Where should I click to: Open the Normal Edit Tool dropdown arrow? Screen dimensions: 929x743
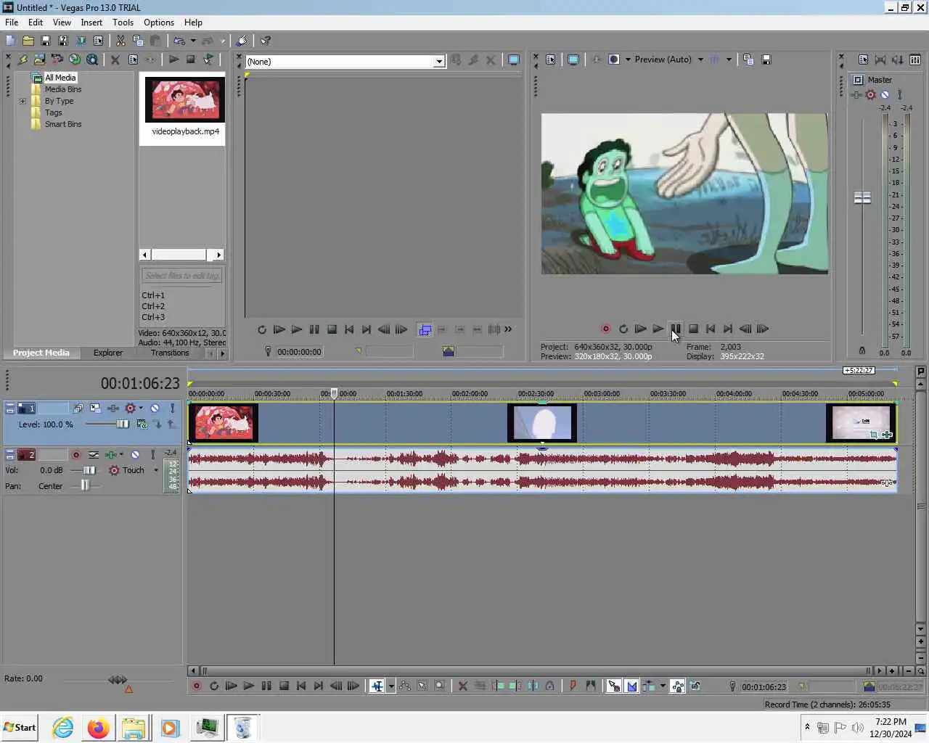391,686
